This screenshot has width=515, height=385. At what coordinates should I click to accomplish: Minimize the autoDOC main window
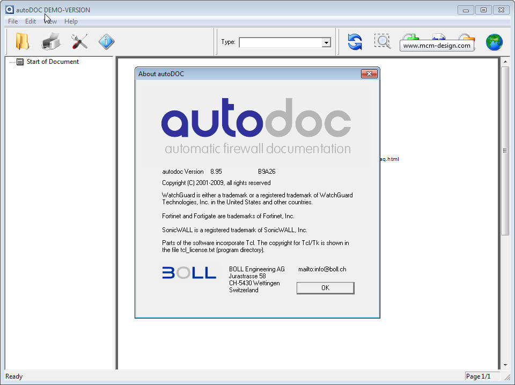tap(466, 10)
